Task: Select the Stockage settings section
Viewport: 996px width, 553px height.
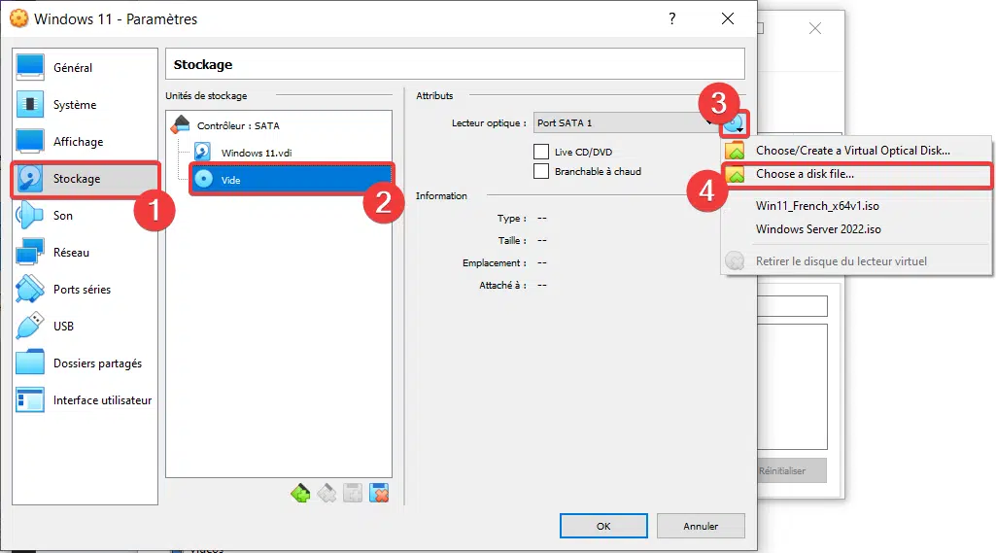Action: (85, 179)
